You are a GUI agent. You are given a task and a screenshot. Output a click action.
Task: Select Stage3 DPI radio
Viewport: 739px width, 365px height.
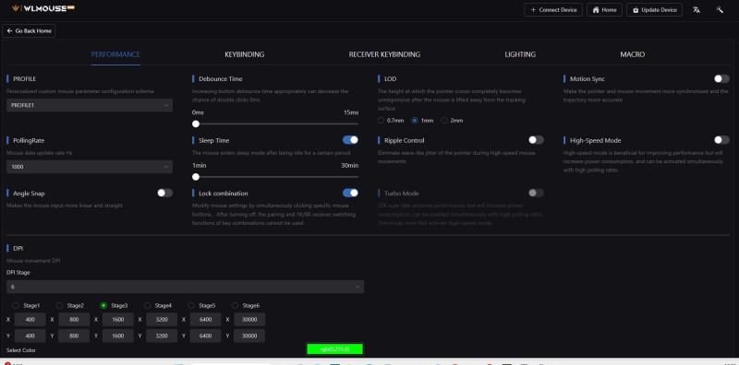tap(103, 306)
